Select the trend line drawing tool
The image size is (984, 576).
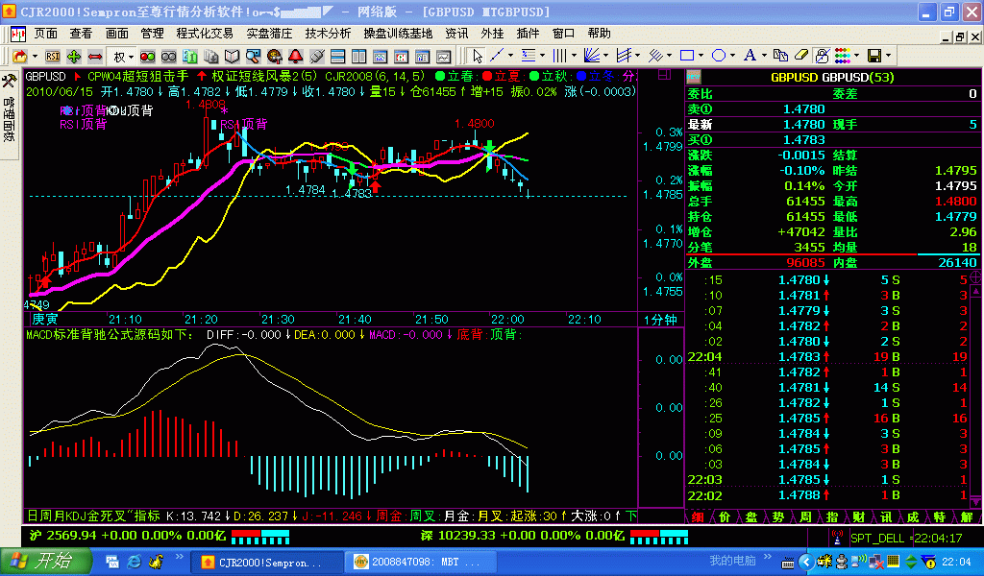(x=497, y=56)
